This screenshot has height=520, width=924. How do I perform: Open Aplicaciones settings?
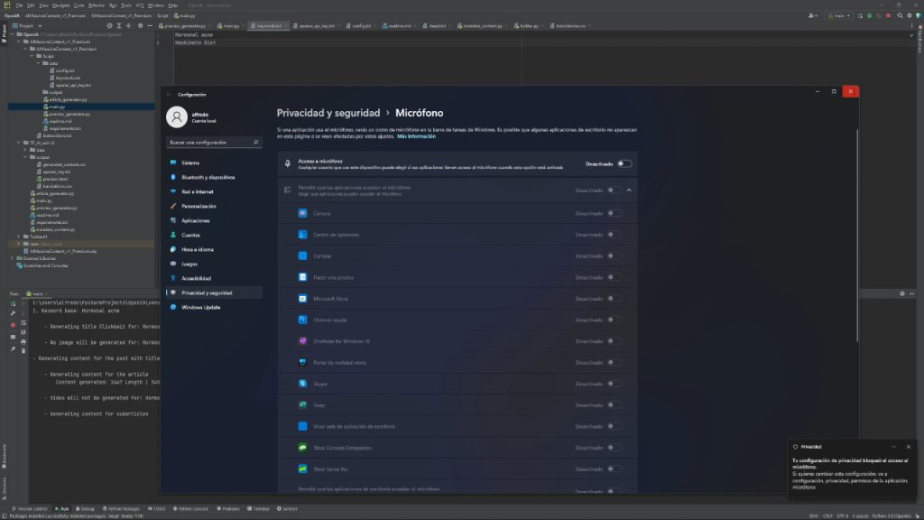coord(214,220)
